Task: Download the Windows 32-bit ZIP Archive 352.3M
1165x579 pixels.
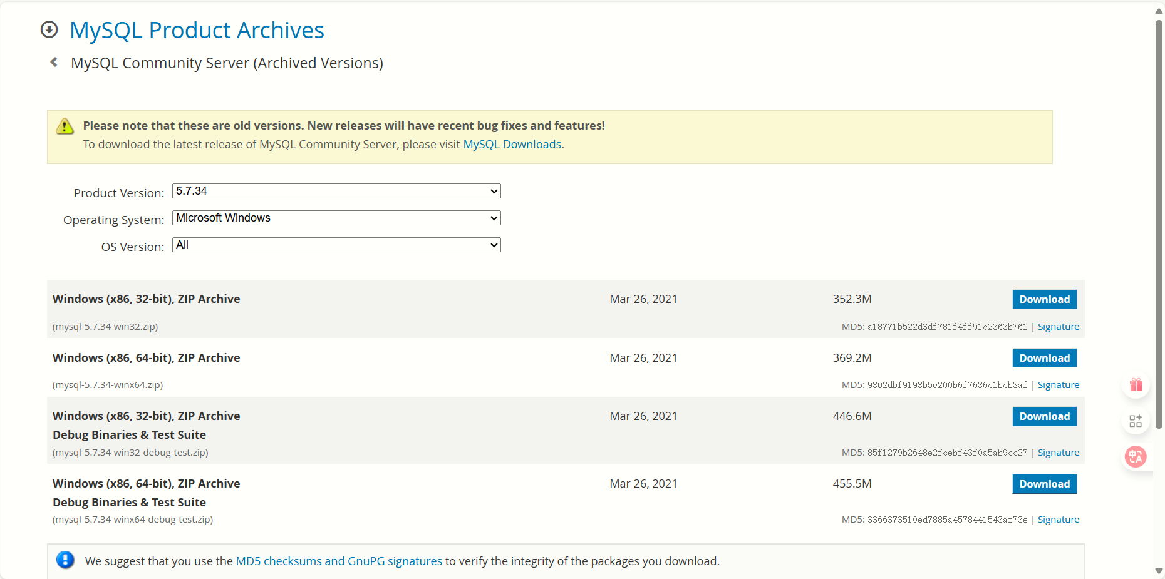Action: tap(1045, 299)
